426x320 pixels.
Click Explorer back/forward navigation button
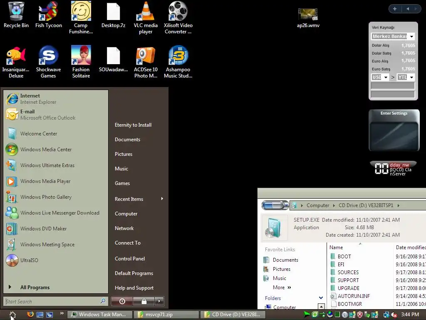coord(275,205)
